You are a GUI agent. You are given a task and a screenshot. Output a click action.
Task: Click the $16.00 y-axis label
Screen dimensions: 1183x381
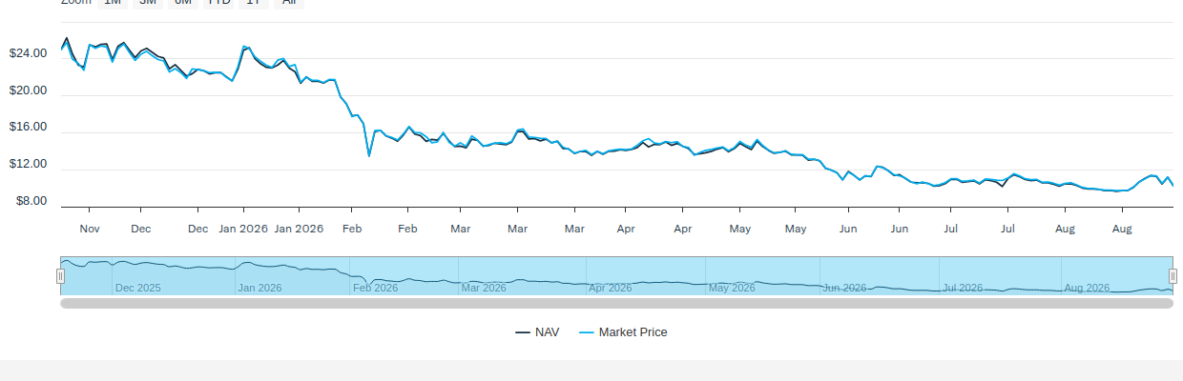pos(28,128)
